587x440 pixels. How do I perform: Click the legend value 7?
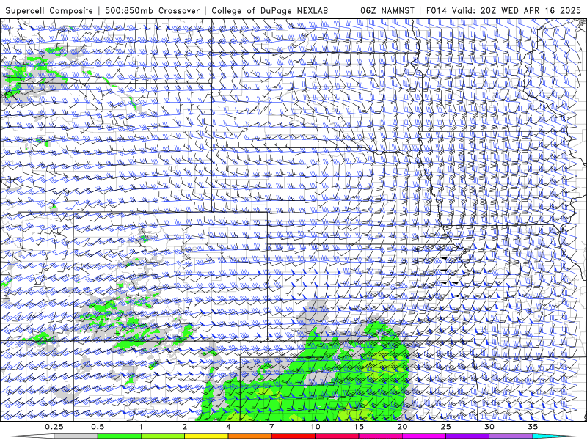coord(271,427)
